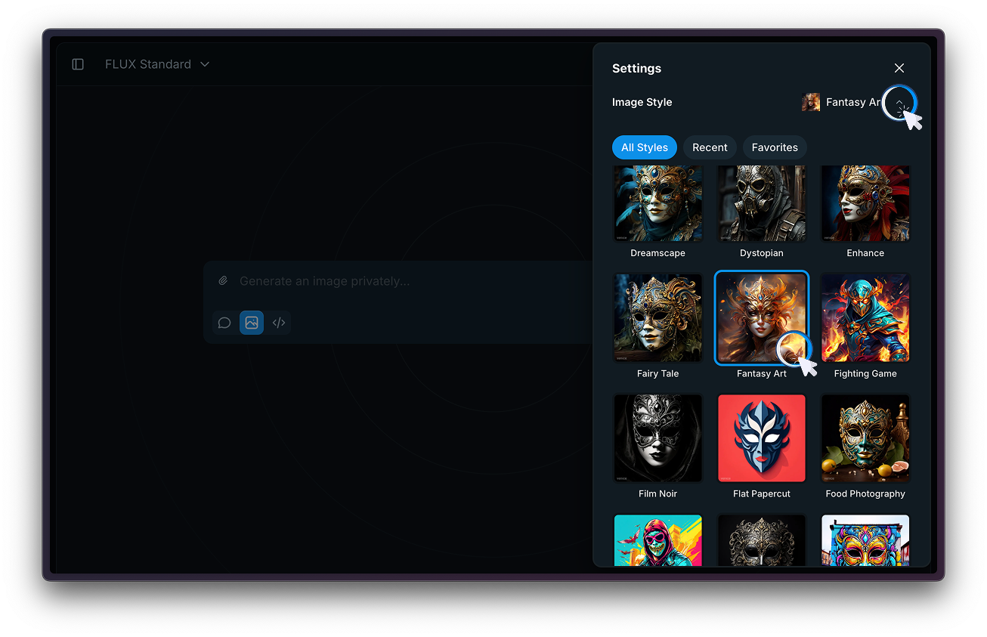Image resolution: width=987 pixels, height=637 pixels.
Task: Click the "Enhance" label text
Action: [x=865, y=253]
